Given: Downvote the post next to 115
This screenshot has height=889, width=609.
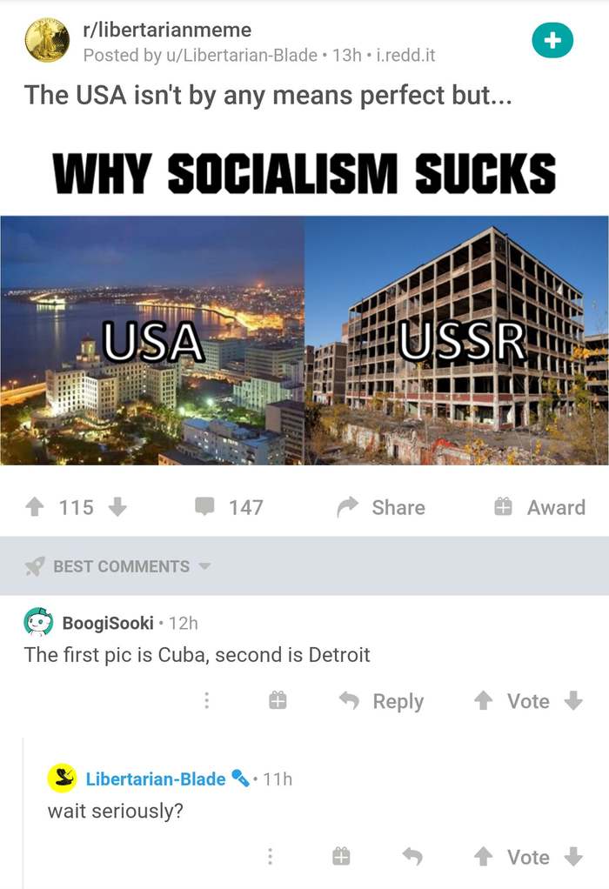Looking at the screenshot, I should (117, 507).
